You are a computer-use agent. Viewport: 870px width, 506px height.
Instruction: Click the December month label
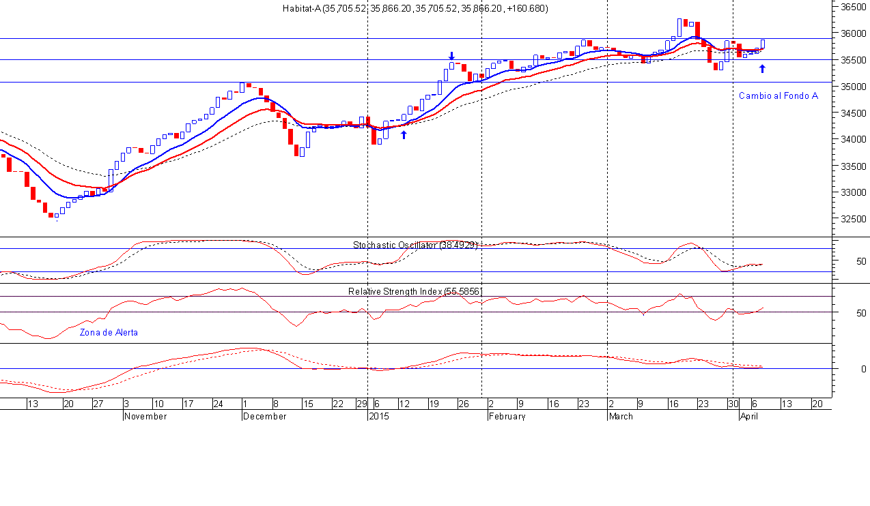pyautogui.click(x=264, y=416)
